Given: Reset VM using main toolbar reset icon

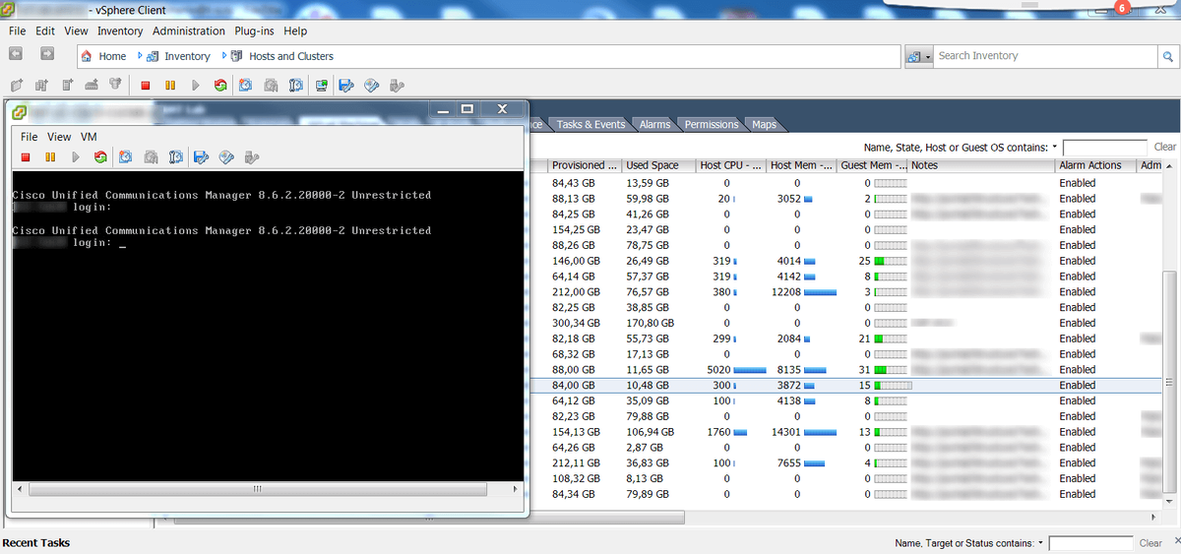Looking at the screenshot, I should 220,86.
